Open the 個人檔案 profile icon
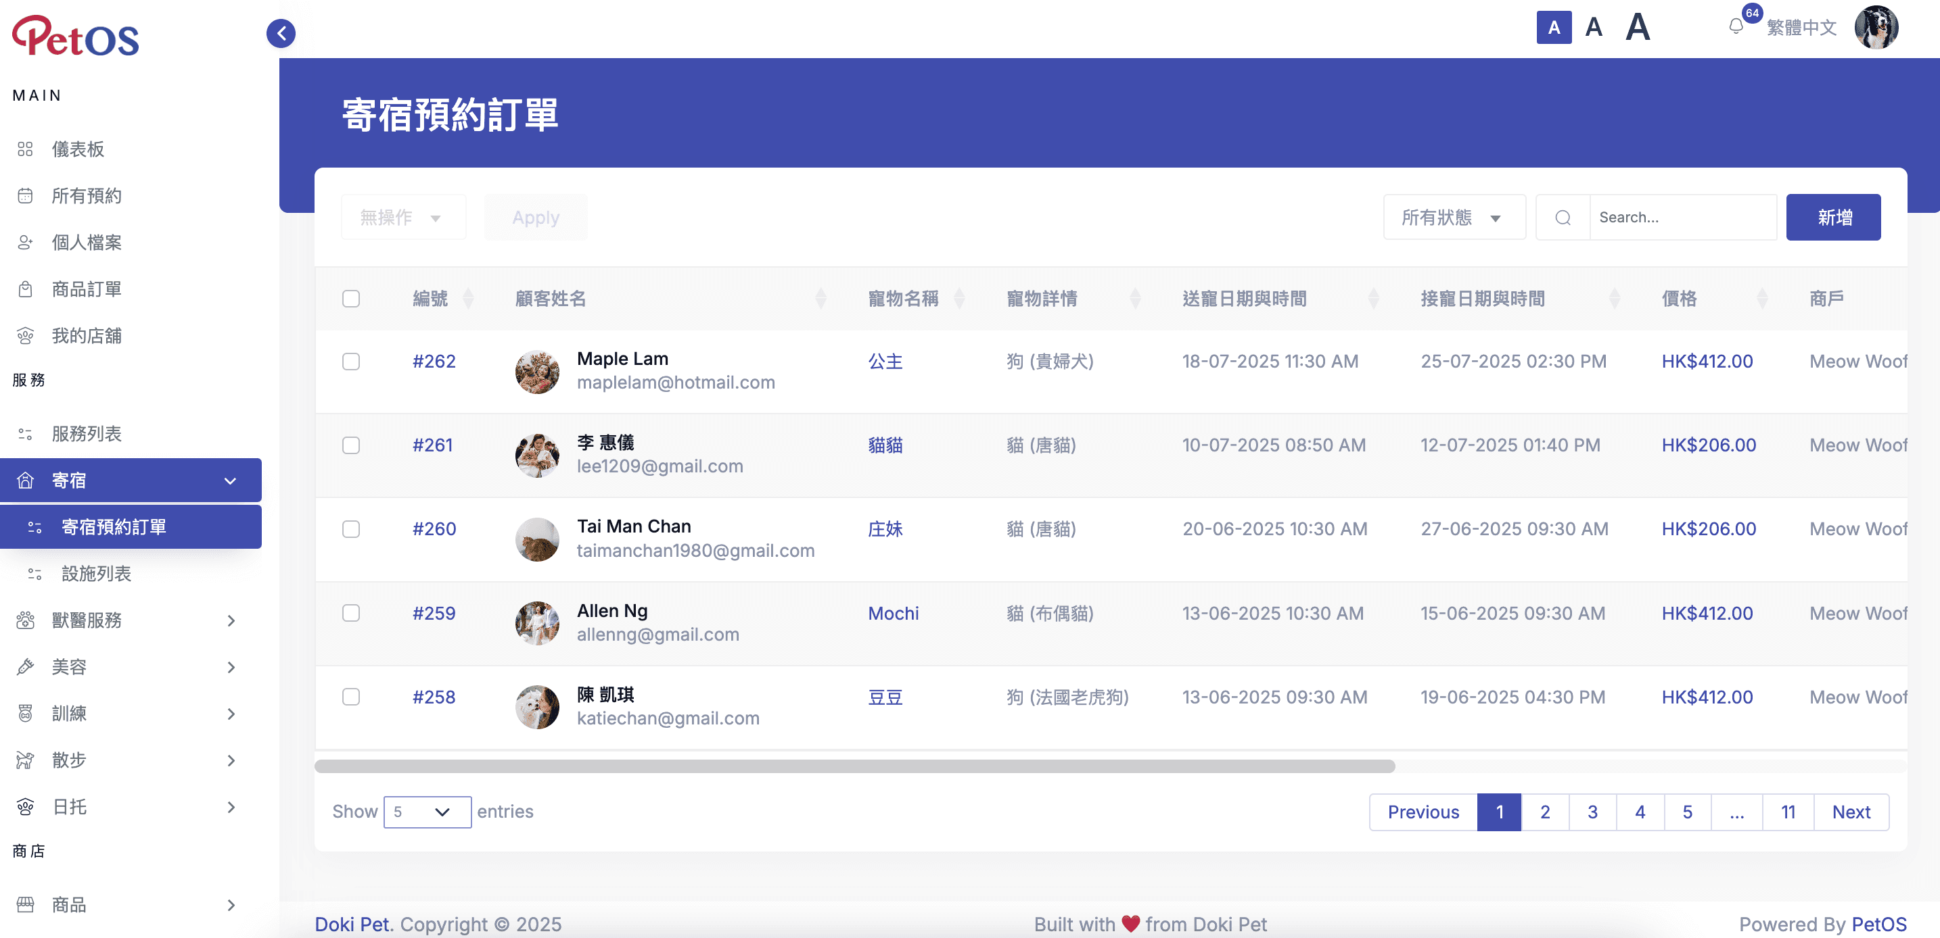Viewport: 1940px width, 938px height. pos(25,242)
